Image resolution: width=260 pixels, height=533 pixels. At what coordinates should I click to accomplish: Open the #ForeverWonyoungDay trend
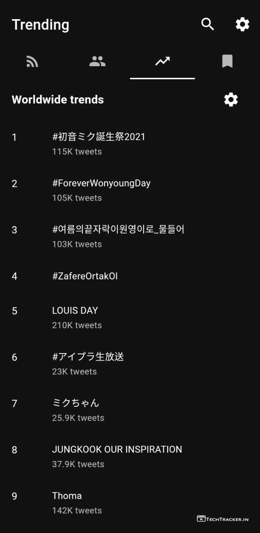(x=101, y=183)
